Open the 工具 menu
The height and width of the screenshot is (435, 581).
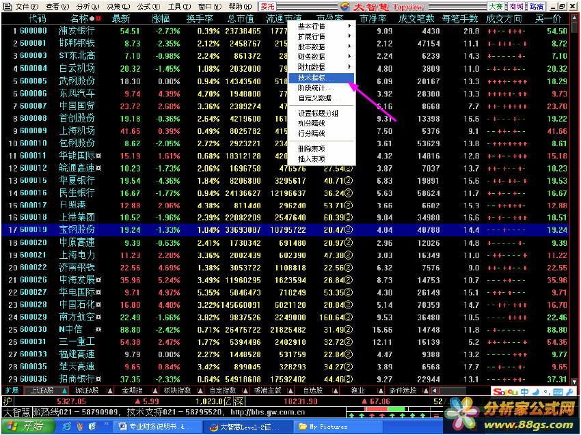(179, 6)
